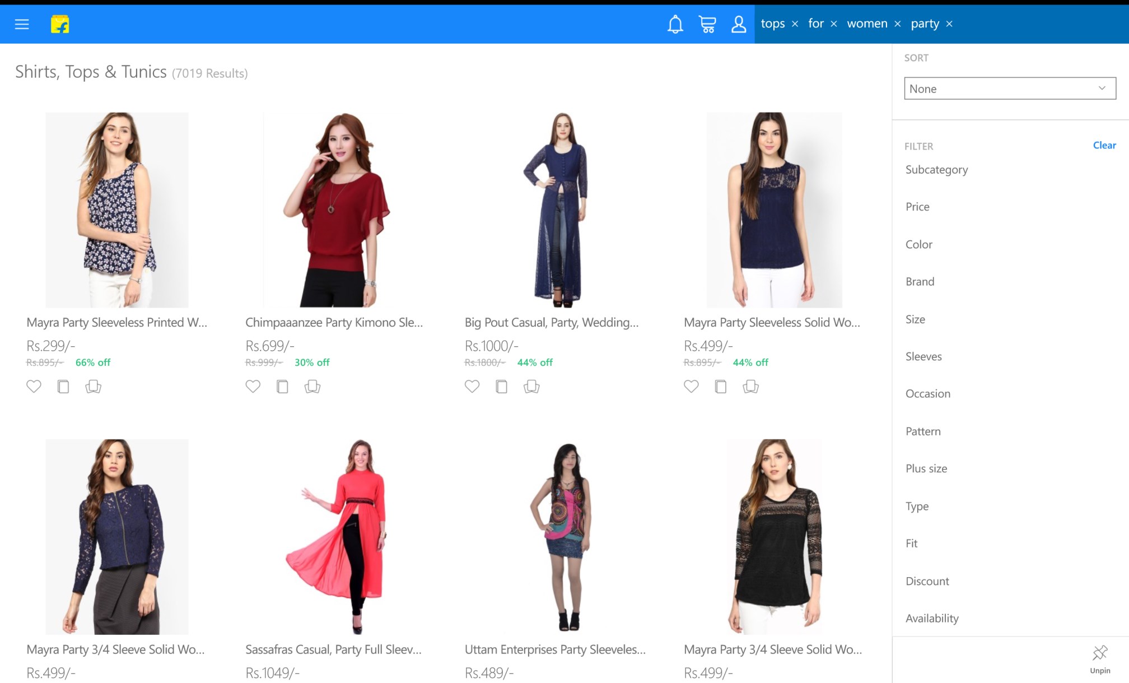Click similar-items icon under Chimpaaanzee kimono top
The height and width of the screenshot is (683, 1129).
[x=312, y=387]
